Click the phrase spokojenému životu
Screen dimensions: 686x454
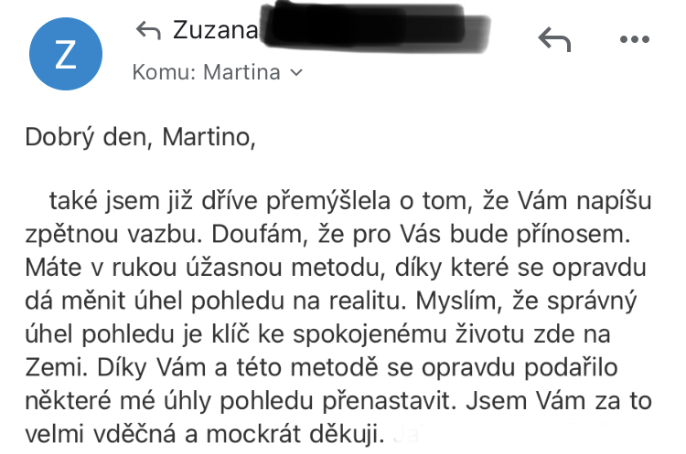(x=408, y=334)
